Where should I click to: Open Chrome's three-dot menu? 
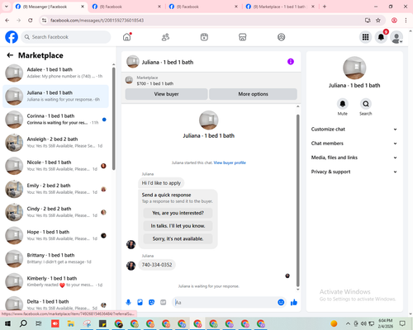[406, 20]
